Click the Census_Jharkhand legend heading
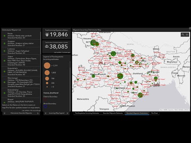 coord(51,93)
